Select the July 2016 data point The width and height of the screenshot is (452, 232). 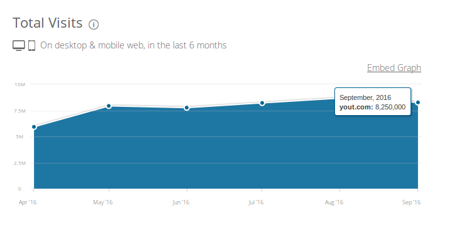coord(262,103)
